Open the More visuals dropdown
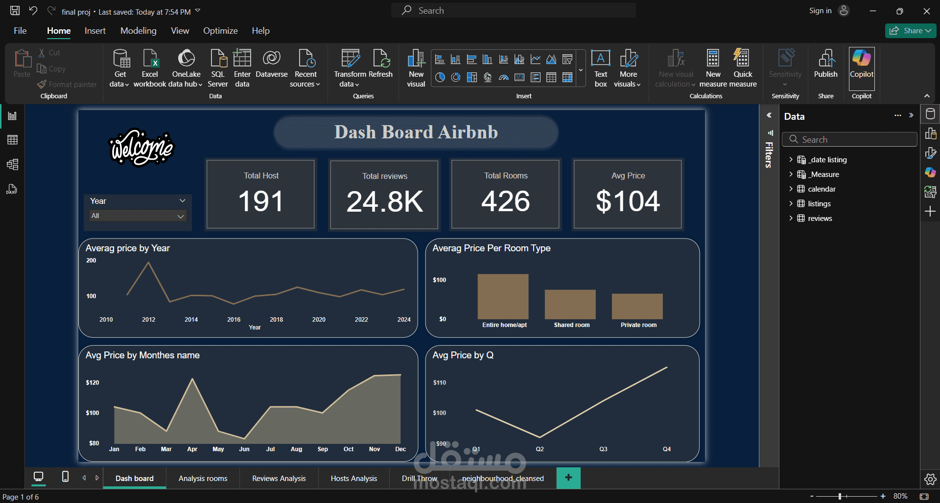The width and height of the screenshot is (940, 503). click(628, 68)
